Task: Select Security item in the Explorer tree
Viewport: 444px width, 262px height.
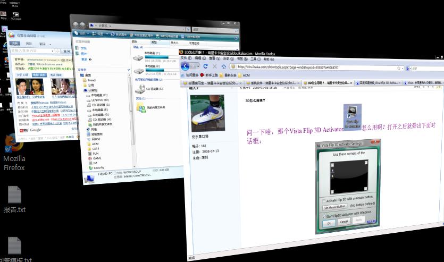Action: coord(97,168)
